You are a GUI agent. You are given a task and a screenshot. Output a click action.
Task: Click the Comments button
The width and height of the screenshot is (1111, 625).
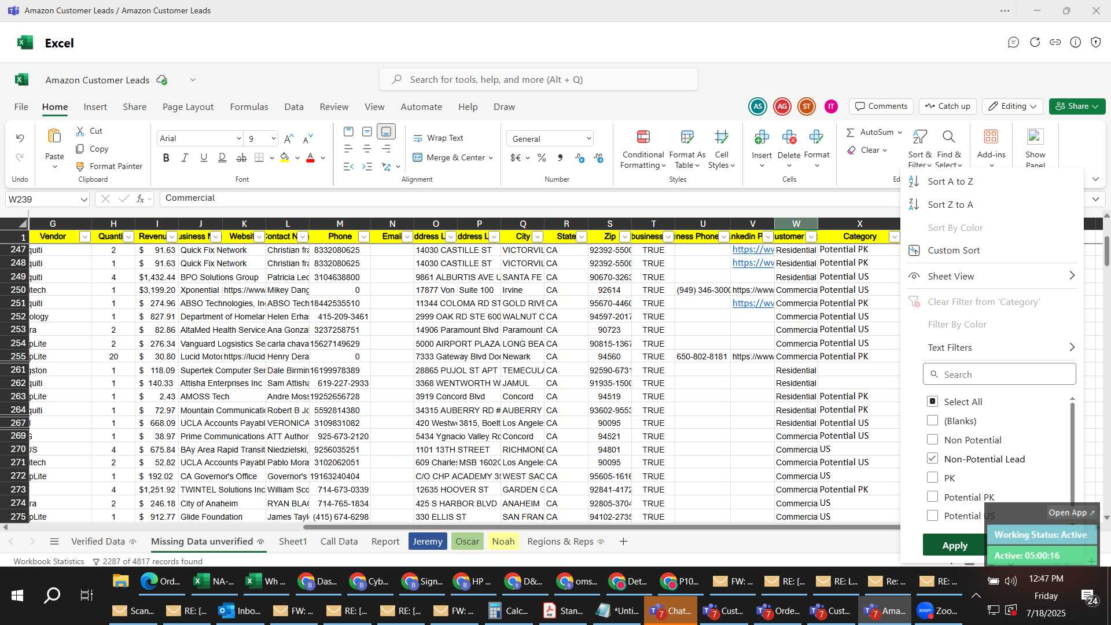point(881,106)
